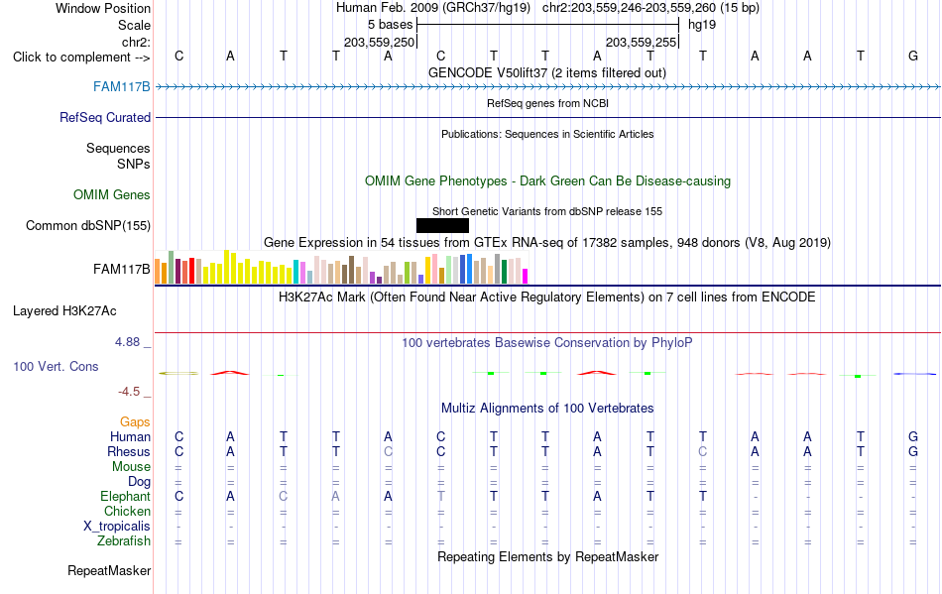Click the 203,559,255 coordinate tick label
Screen dimensions: 942x594
[x=641, y=42]
